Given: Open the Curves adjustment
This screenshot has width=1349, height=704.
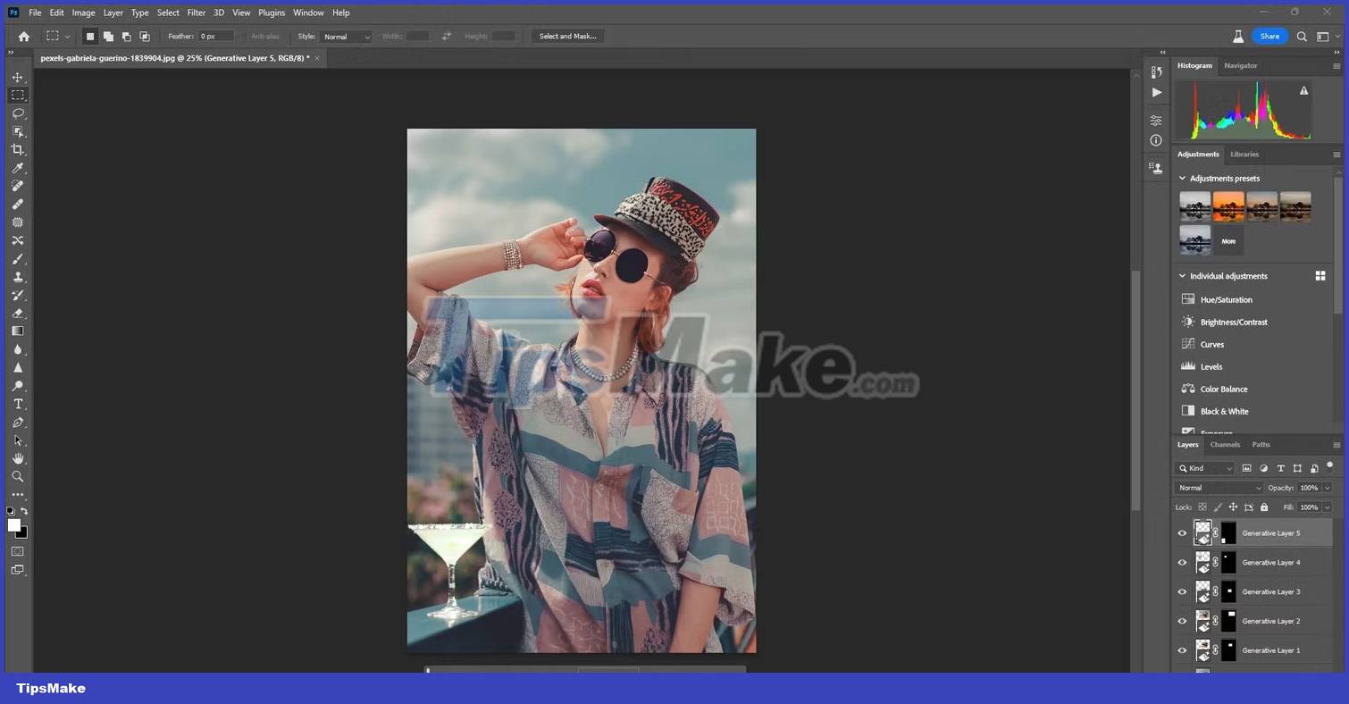Looking at the screenshot, I should 1211,344.
